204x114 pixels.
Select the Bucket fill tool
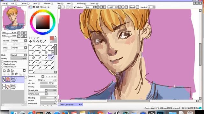click(x=32, y=57)
